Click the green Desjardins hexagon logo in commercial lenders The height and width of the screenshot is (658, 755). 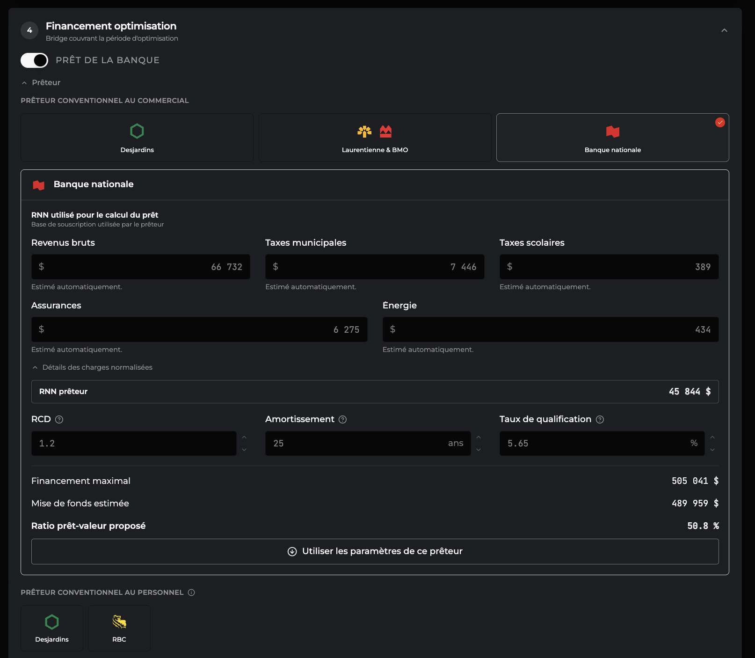137,131
